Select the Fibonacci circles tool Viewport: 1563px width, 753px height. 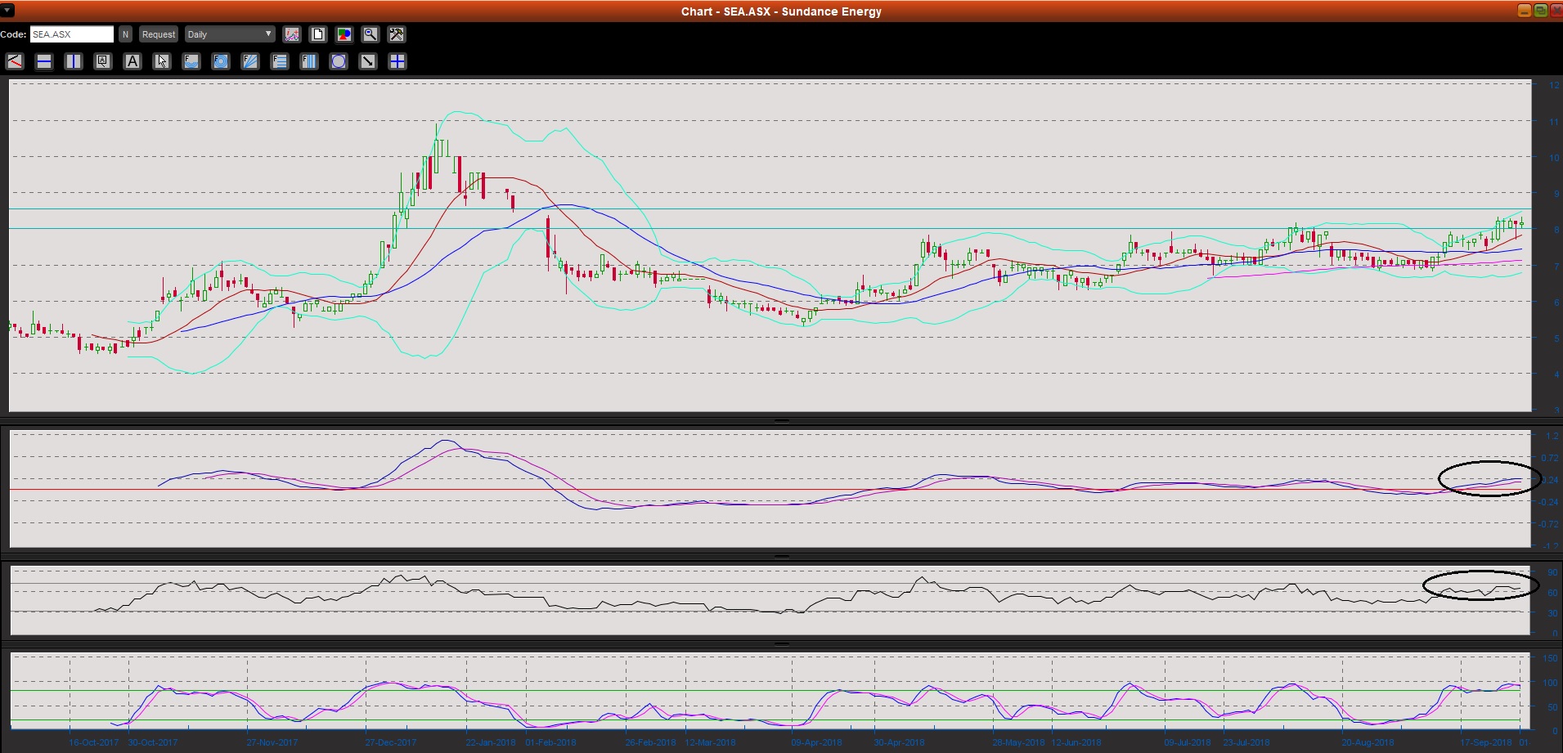tap(221, 61)
